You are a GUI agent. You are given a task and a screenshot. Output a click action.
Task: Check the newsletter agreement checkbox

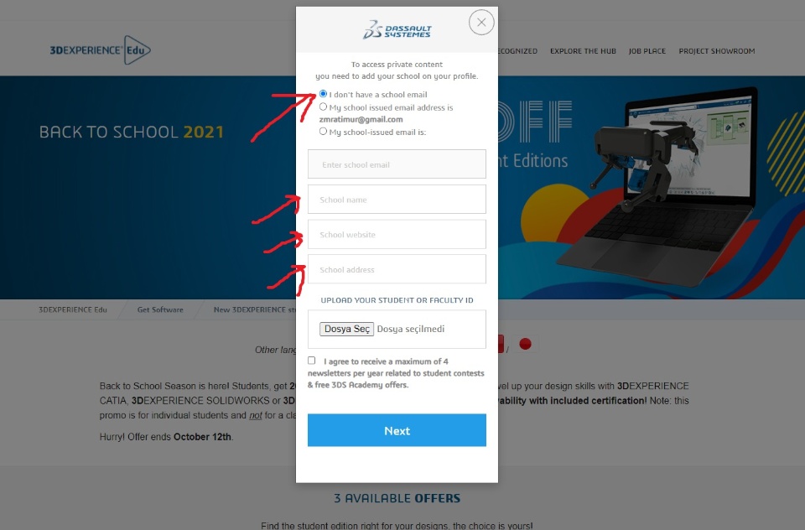312,361
